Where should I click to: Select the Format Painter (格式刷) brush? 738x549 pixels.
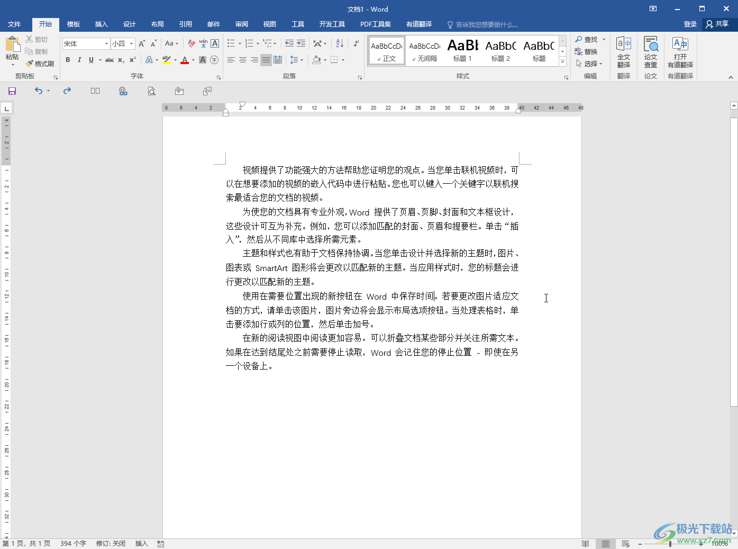(x=40, y=64)
